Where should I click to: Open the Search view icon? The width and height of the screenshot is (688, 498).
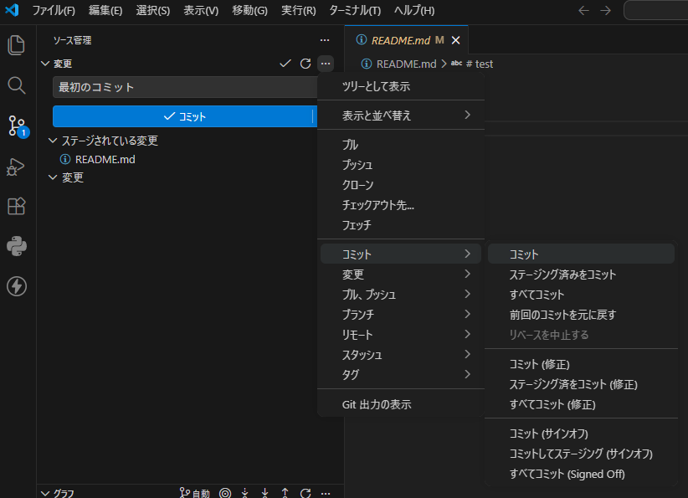point(17,85)
